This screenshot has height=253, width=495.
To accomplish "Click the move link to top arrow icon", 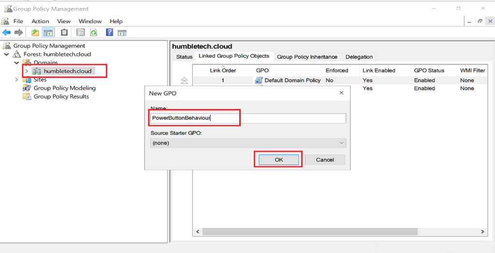I will [184, 81].
